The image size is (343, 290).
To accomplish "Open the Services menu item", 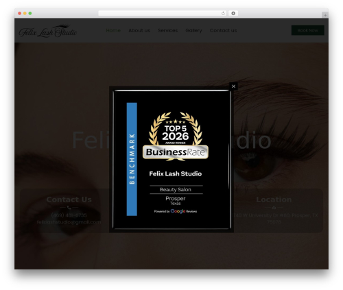I will coord(167,30).
